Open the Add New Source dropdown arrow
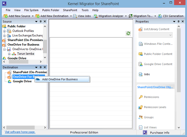Image resolution: width=187 pixels, height=137 pixels. click(33, 16)
